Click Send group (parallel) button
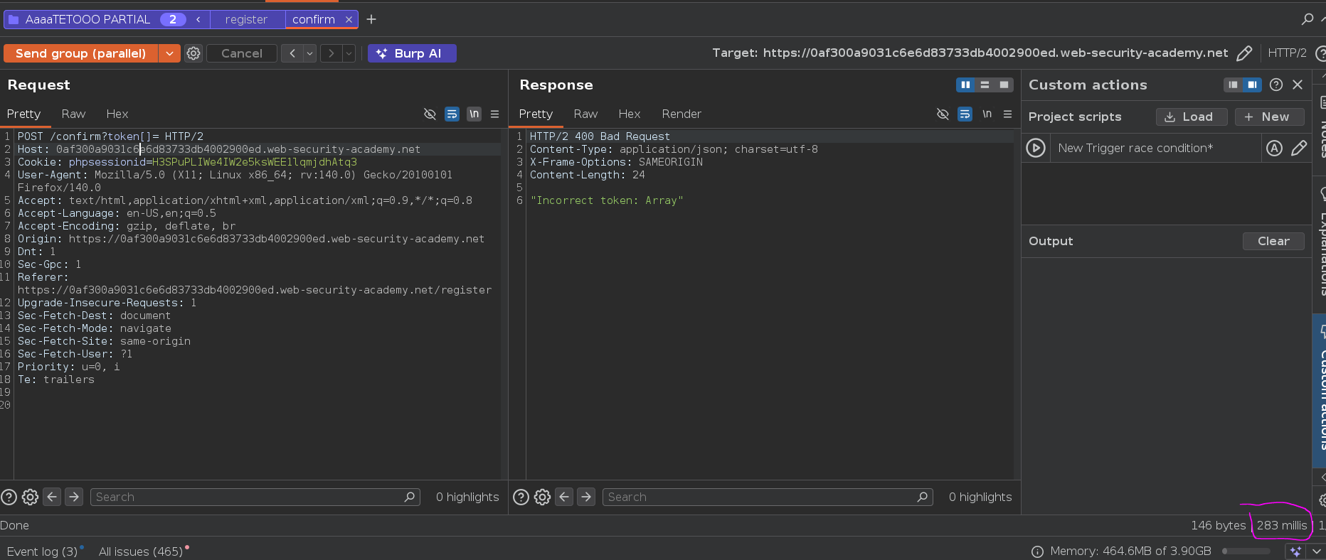The height and width of the screenshot is (560, 1326). point(80,53)
